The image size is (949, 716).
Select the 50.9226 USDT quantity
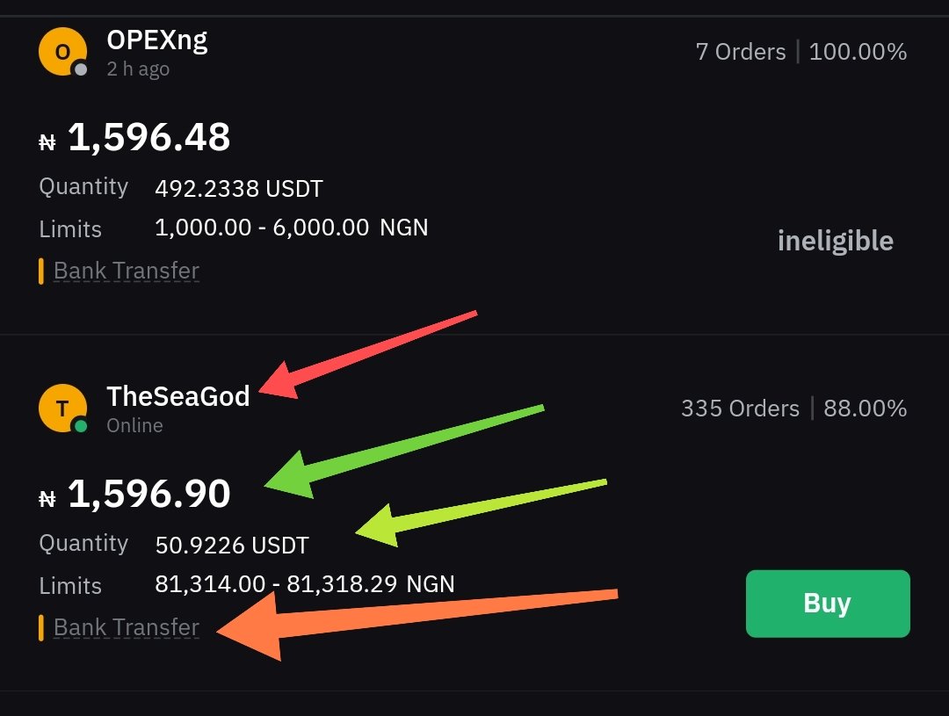pyautogui.click(x=232, y=546)
